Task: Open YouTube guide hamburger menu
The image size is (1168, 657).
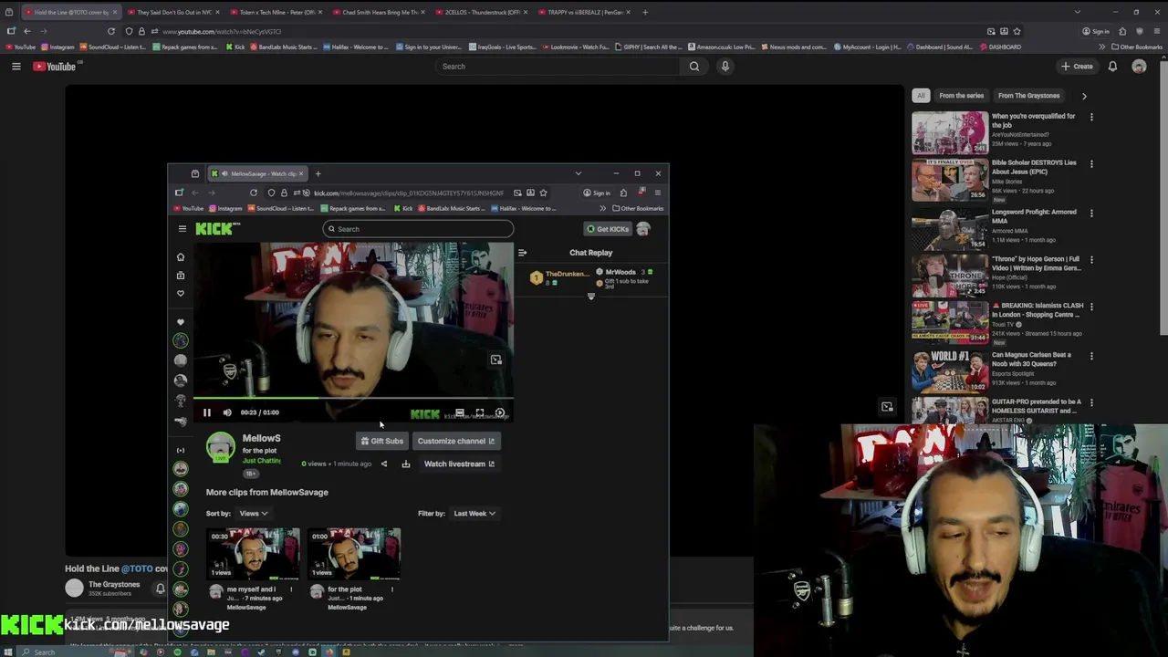Action: coord(16,67)
